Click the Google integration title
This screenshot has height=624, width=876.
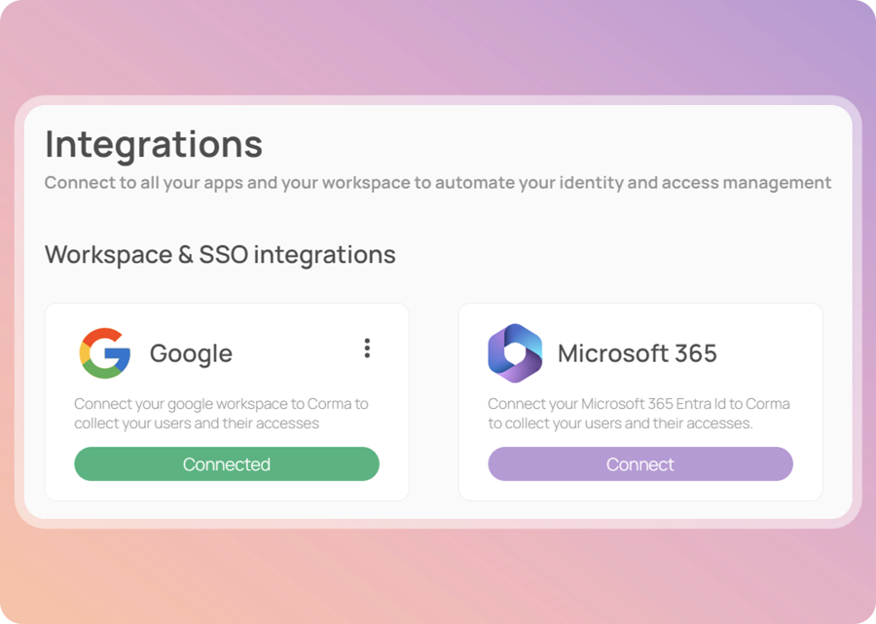coord(191,353)
